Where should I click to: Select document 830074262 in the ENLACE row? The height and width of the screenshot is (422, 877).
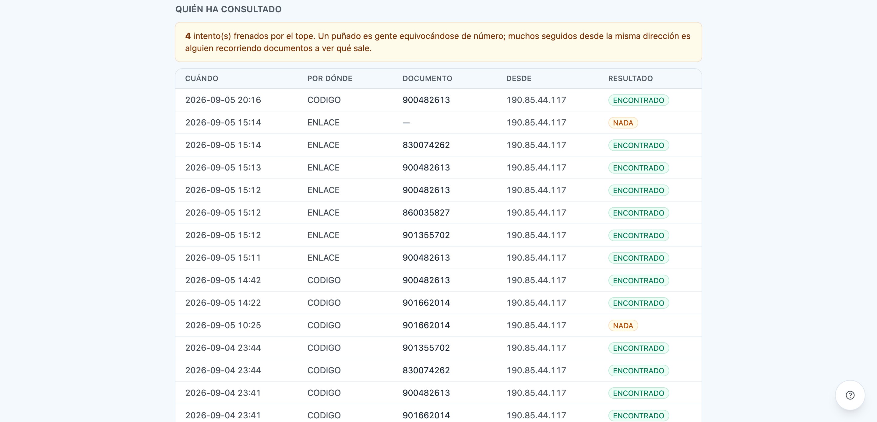coord(426,145)
